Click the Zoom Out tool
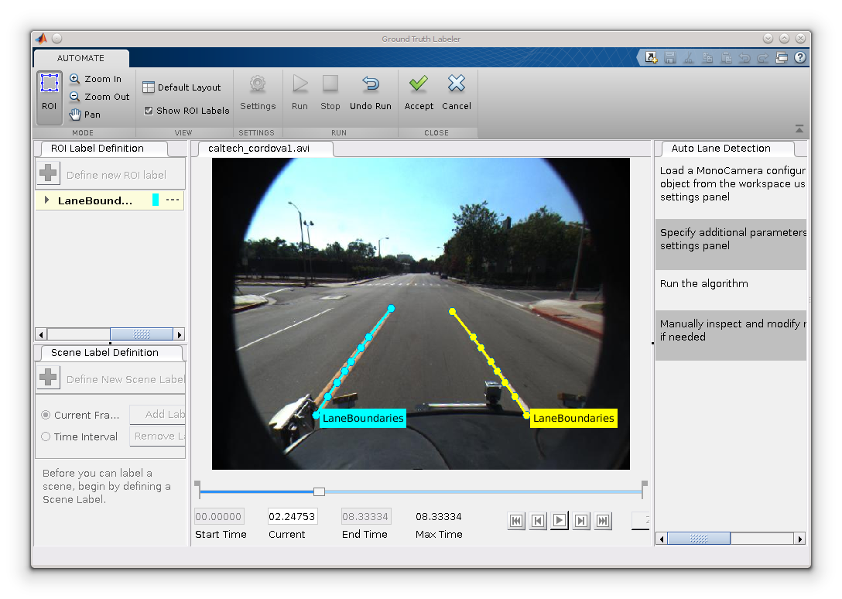Screen dimensions: 842x599 coord(99,97)
